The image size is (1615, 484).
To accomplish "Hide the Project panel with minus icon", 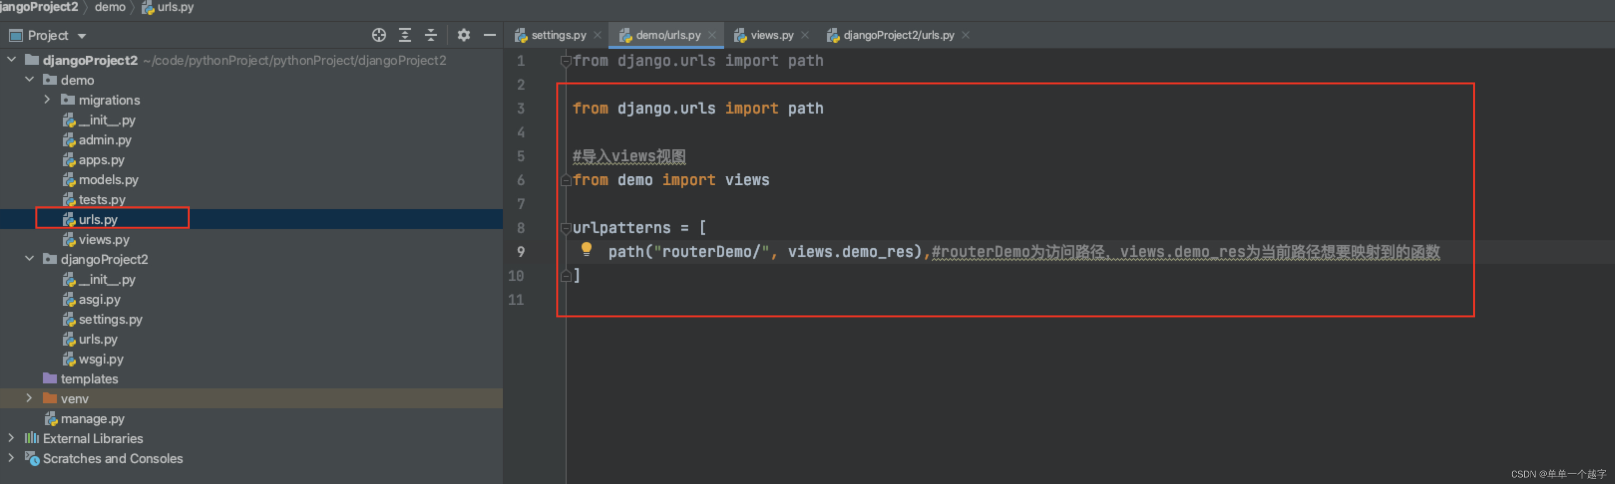I will (490, 35).
